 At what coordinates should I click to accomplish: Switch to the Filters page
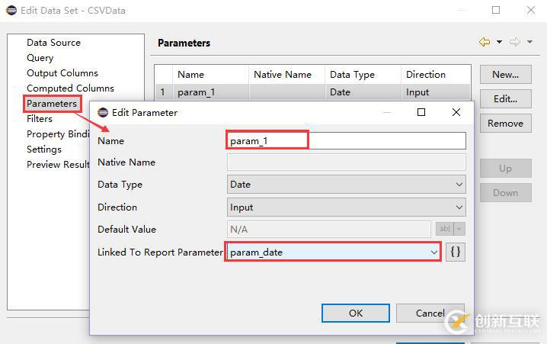40,119
